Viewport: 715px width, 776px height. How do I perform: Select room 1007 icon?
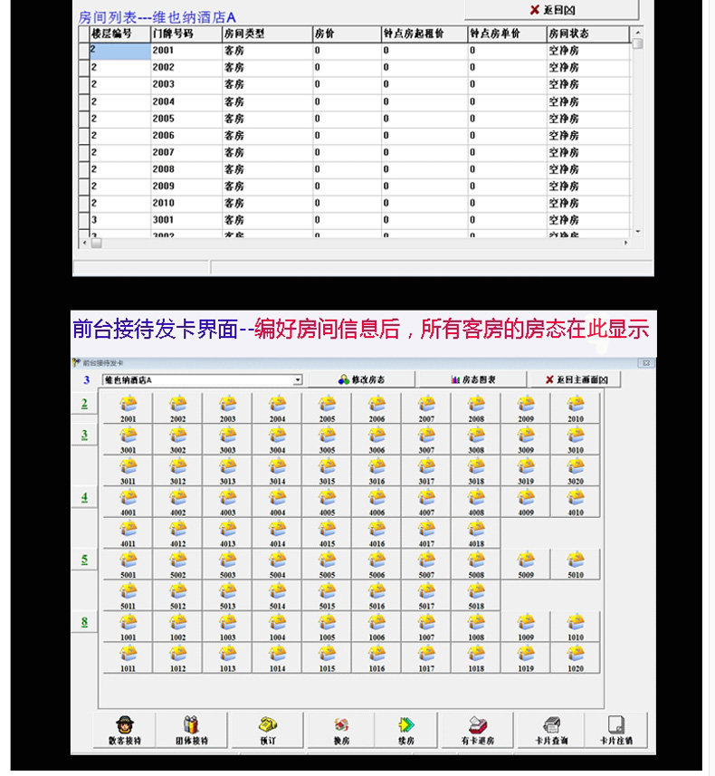[x=426, y=627]
